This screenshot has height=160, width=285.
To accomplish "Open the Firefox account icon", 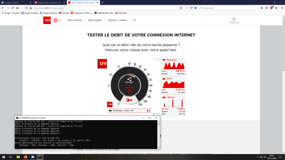I will pos(276,8).
